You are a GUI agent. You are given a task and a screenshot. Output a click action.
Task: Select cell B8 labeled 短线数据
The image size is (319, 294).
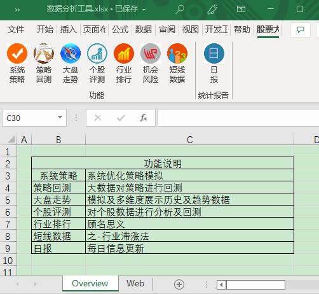(58, 236)
